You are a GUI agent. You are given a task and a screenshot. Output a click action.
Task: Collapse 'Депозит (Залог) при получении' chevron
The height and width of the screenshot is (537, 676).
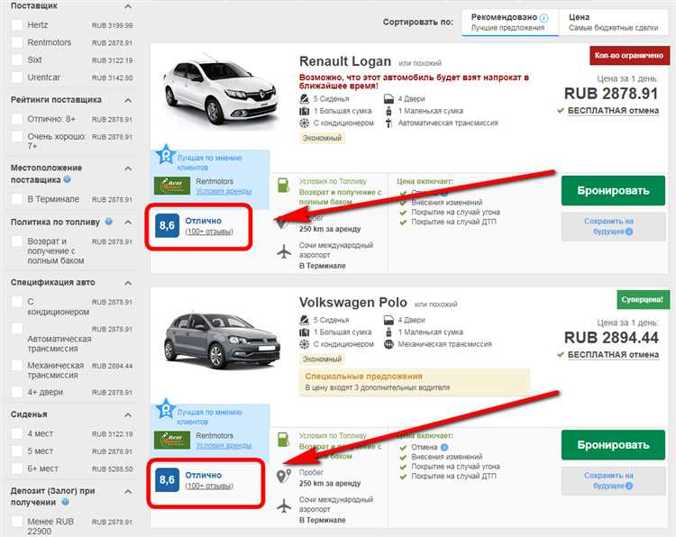128,492
